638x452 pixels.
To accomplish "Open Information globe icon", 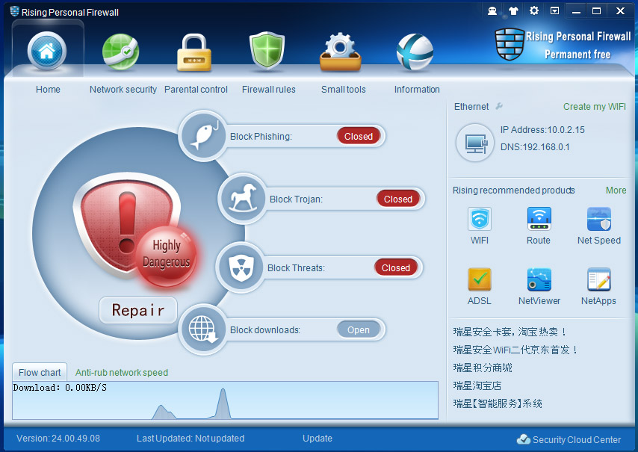I will tap(415, 52).
